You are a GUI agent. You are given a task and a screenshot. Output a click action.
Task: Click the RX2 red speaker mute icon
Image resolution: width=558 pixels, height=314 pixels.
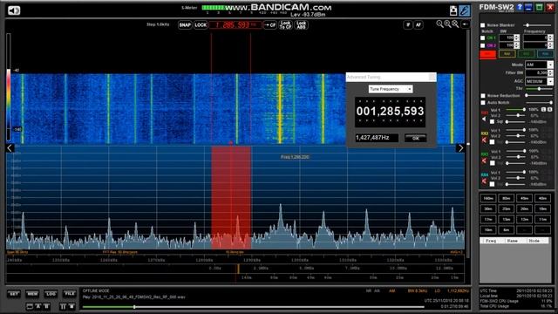485,140
